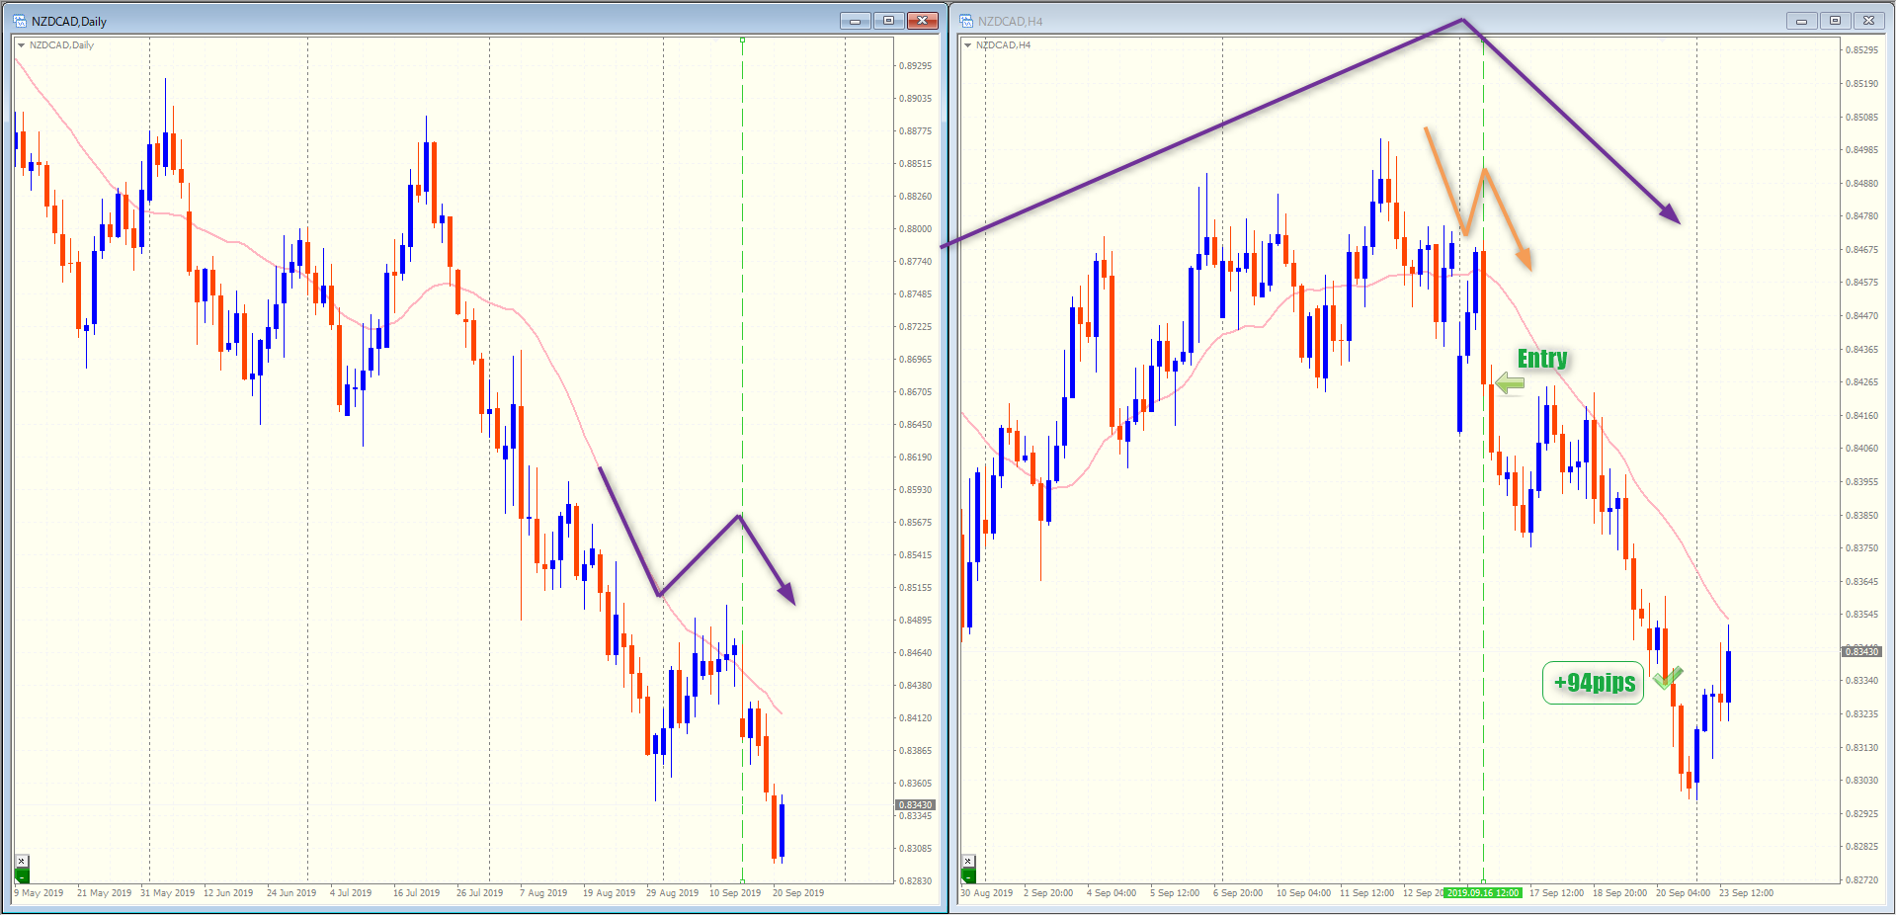Maximize the NZDCAD,H4 chart window

click(x=1835, y=21)
